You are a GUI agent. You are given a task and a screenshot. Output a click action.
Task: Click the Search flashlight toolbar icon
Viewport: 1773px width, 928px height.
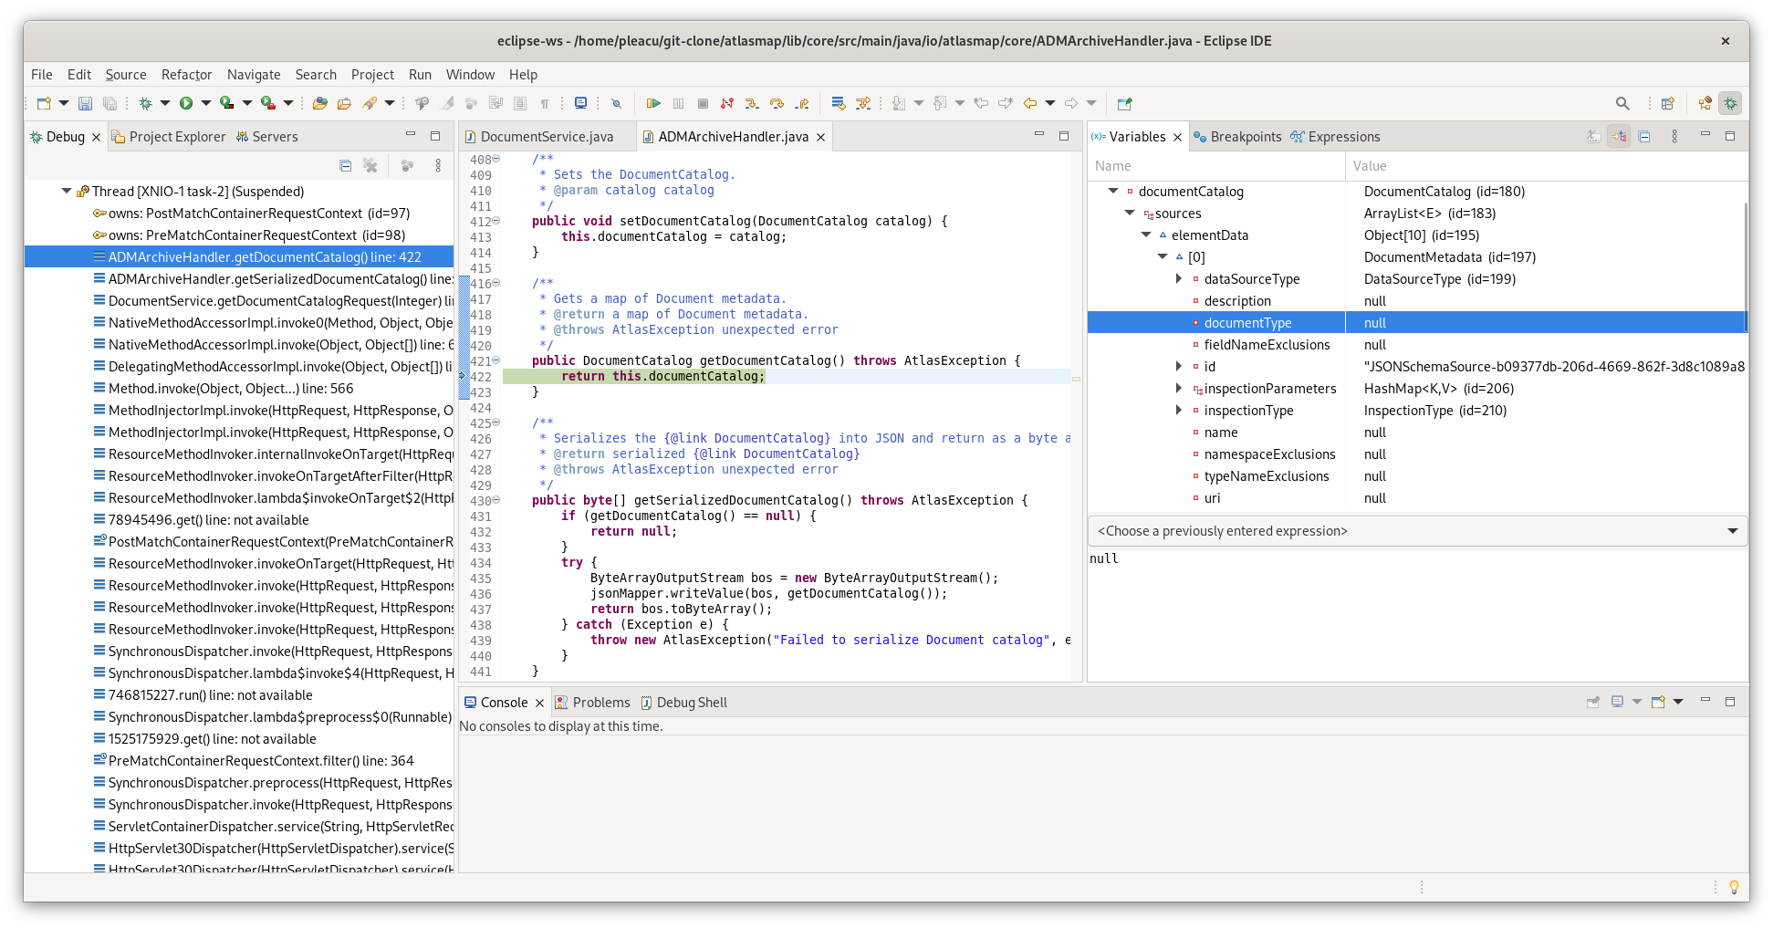click(x=370, y=103)
